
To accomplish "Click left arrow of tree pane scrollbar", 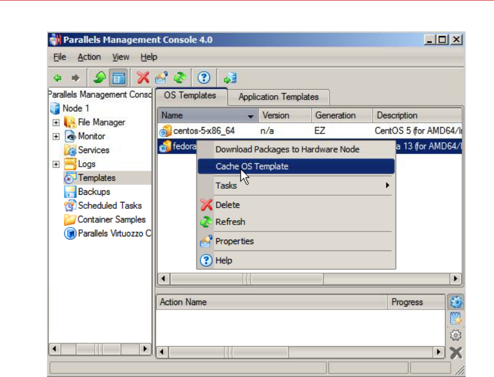I will point(55,349).
